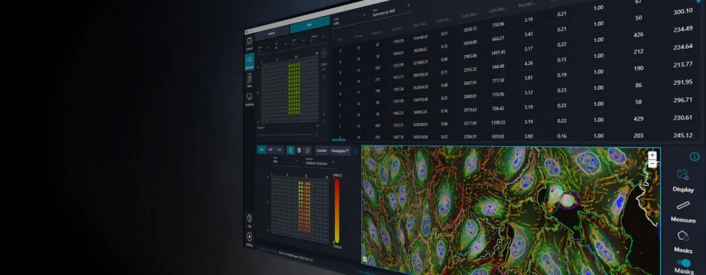Toggle the Masks switch
The width and height of the screenshot is (706, 275).
pos(683,264)
